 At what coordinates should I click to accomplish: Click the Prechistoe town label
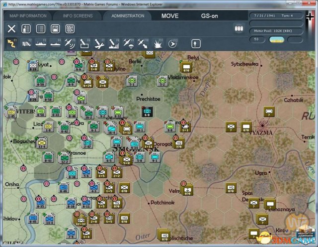click(x=148, y=99)
